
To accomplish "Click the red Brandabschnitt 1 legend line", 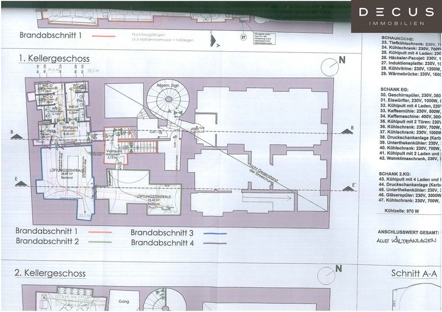I will pos(99,231).
